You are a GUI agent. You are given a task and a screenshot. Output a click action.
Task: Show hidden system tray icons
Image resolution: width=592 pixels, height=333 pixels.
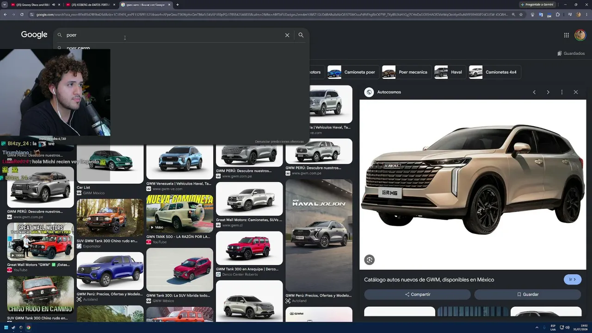point(537,327)
